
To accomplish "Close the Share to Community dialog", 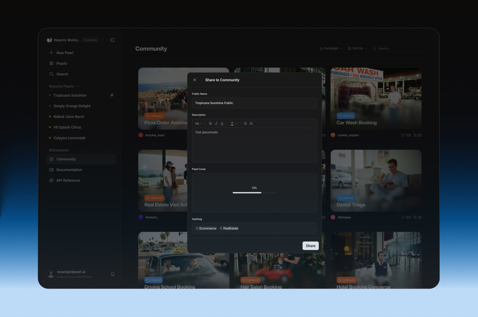I will (194, 80).
